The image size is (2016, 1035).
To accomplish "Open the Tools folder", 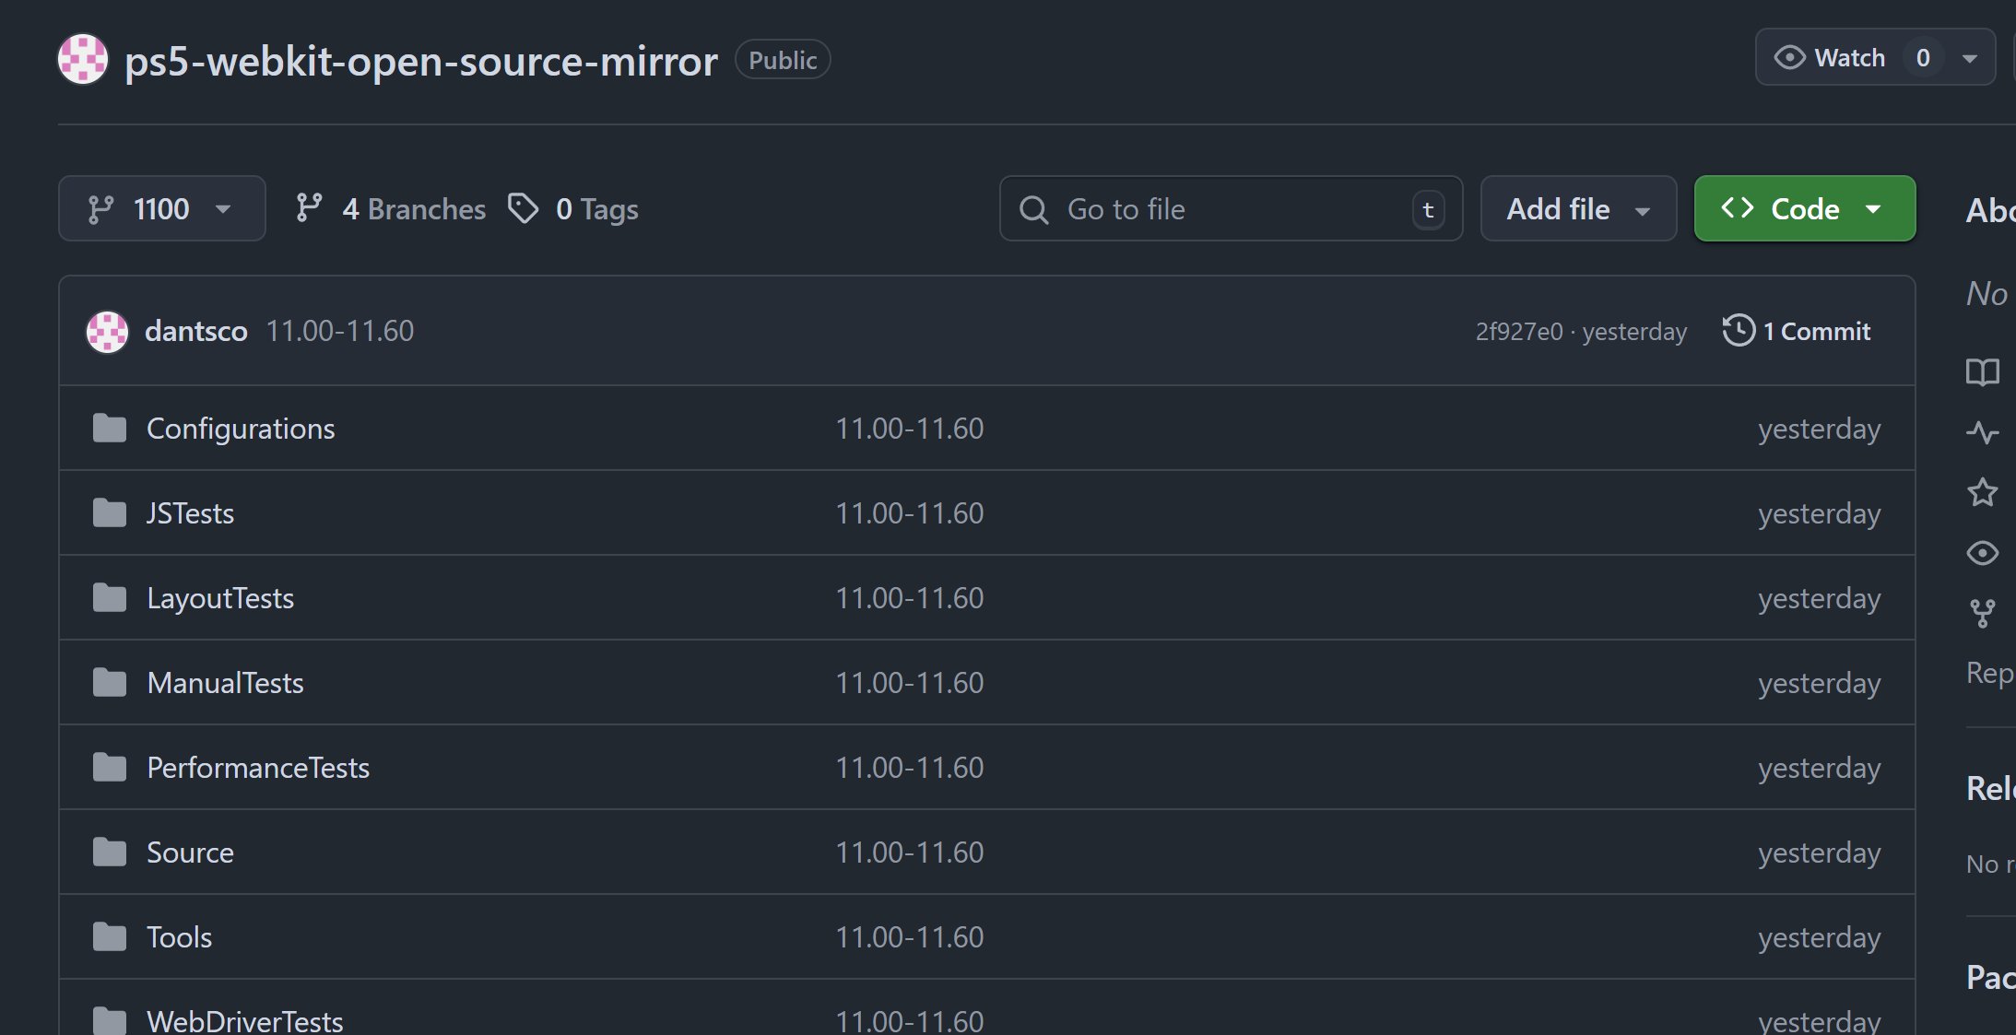I will coord(180,937).
